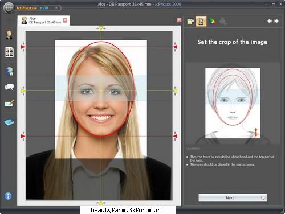
Task: Open the multi-photo sheet sidebar icon
Action: (x=9, y=52)
